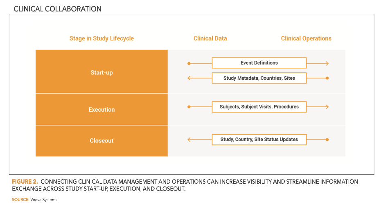Click the Clinical Collaboration title

click(x=58, y=9)
